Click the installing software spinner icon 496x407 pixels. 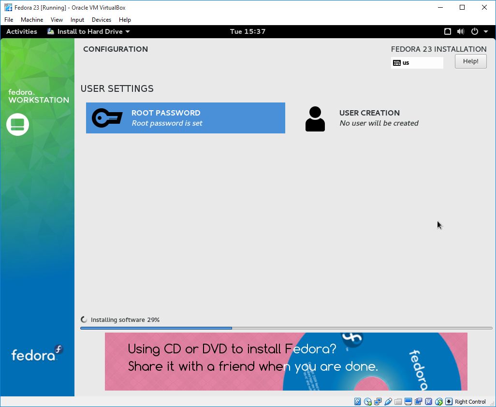click(84, 320)
